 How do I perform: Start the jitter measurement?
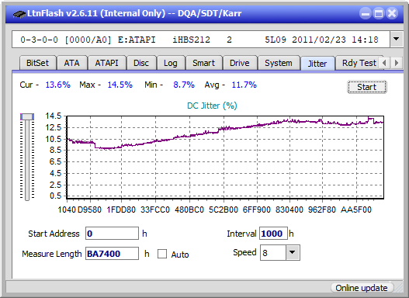coord(367,87)
